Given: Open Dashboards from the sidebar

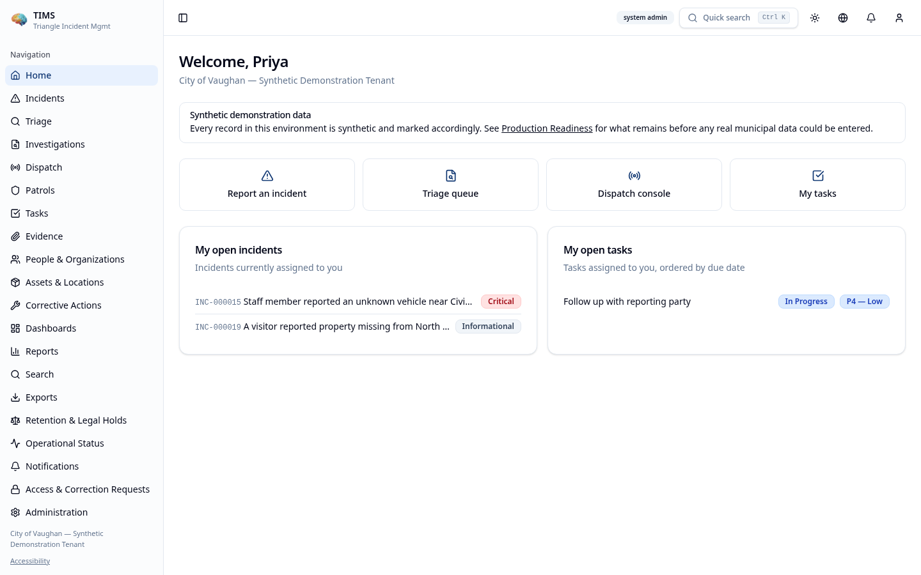Looking at the screenshot, I should [81, 328].
